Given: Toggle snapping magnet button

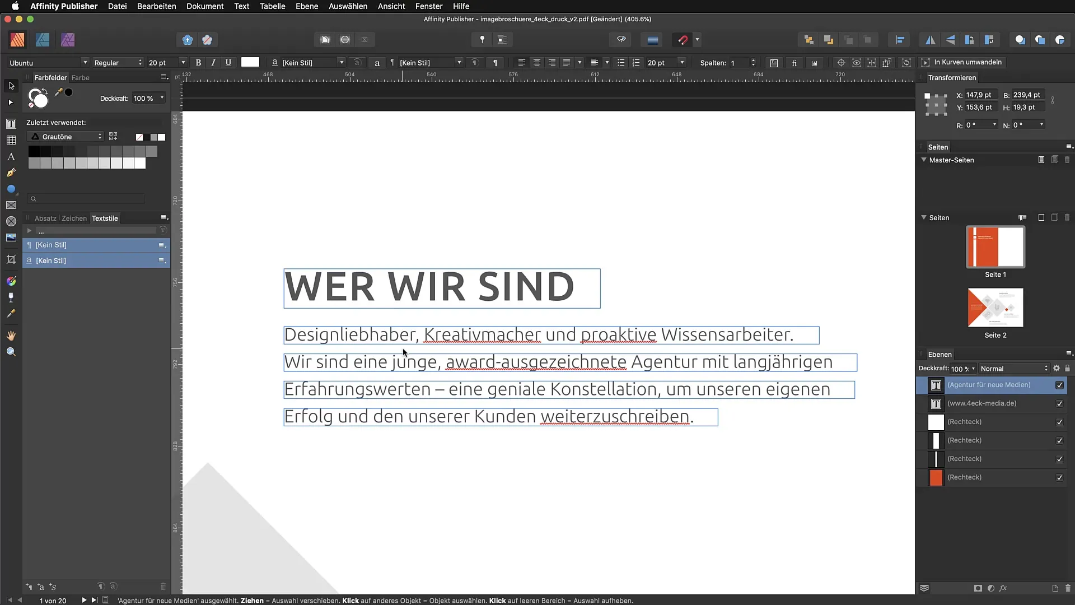Looking at the screenshot, I should [x=683, y=40].
